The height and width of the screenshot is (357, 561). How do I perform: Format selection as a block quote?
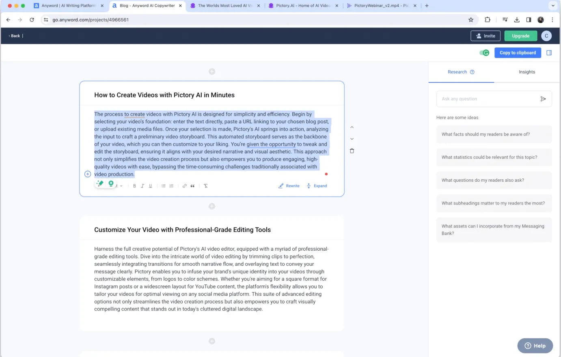[192, 186]
